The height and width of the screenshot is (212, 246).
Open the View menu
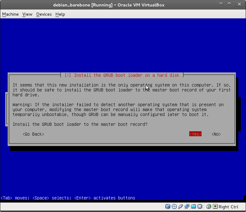pos(27,14)
